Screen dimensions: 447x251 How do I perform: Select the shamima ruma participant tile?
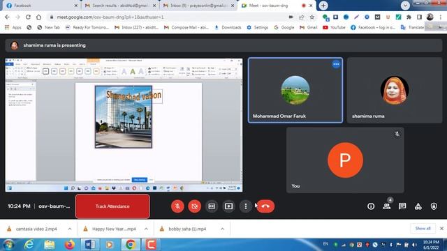pos(395,90)
